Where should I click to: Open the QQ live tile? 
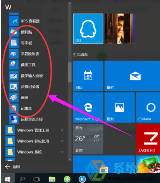pyautogui.click(x=88, y=29)
